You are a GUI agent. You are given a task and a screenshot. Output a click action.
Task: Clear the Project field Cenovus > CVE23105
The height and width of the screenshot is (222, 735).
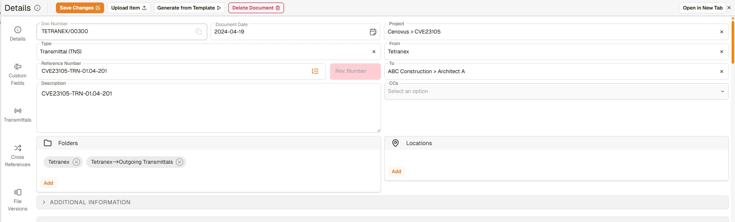tap(722, 32)
